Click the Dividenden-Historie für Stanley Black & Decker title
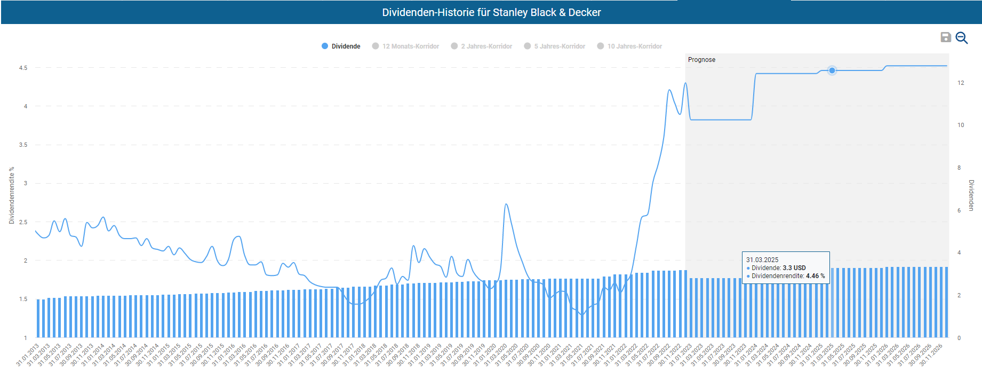This screenshot has height=371, width=982. coord(491,12)
